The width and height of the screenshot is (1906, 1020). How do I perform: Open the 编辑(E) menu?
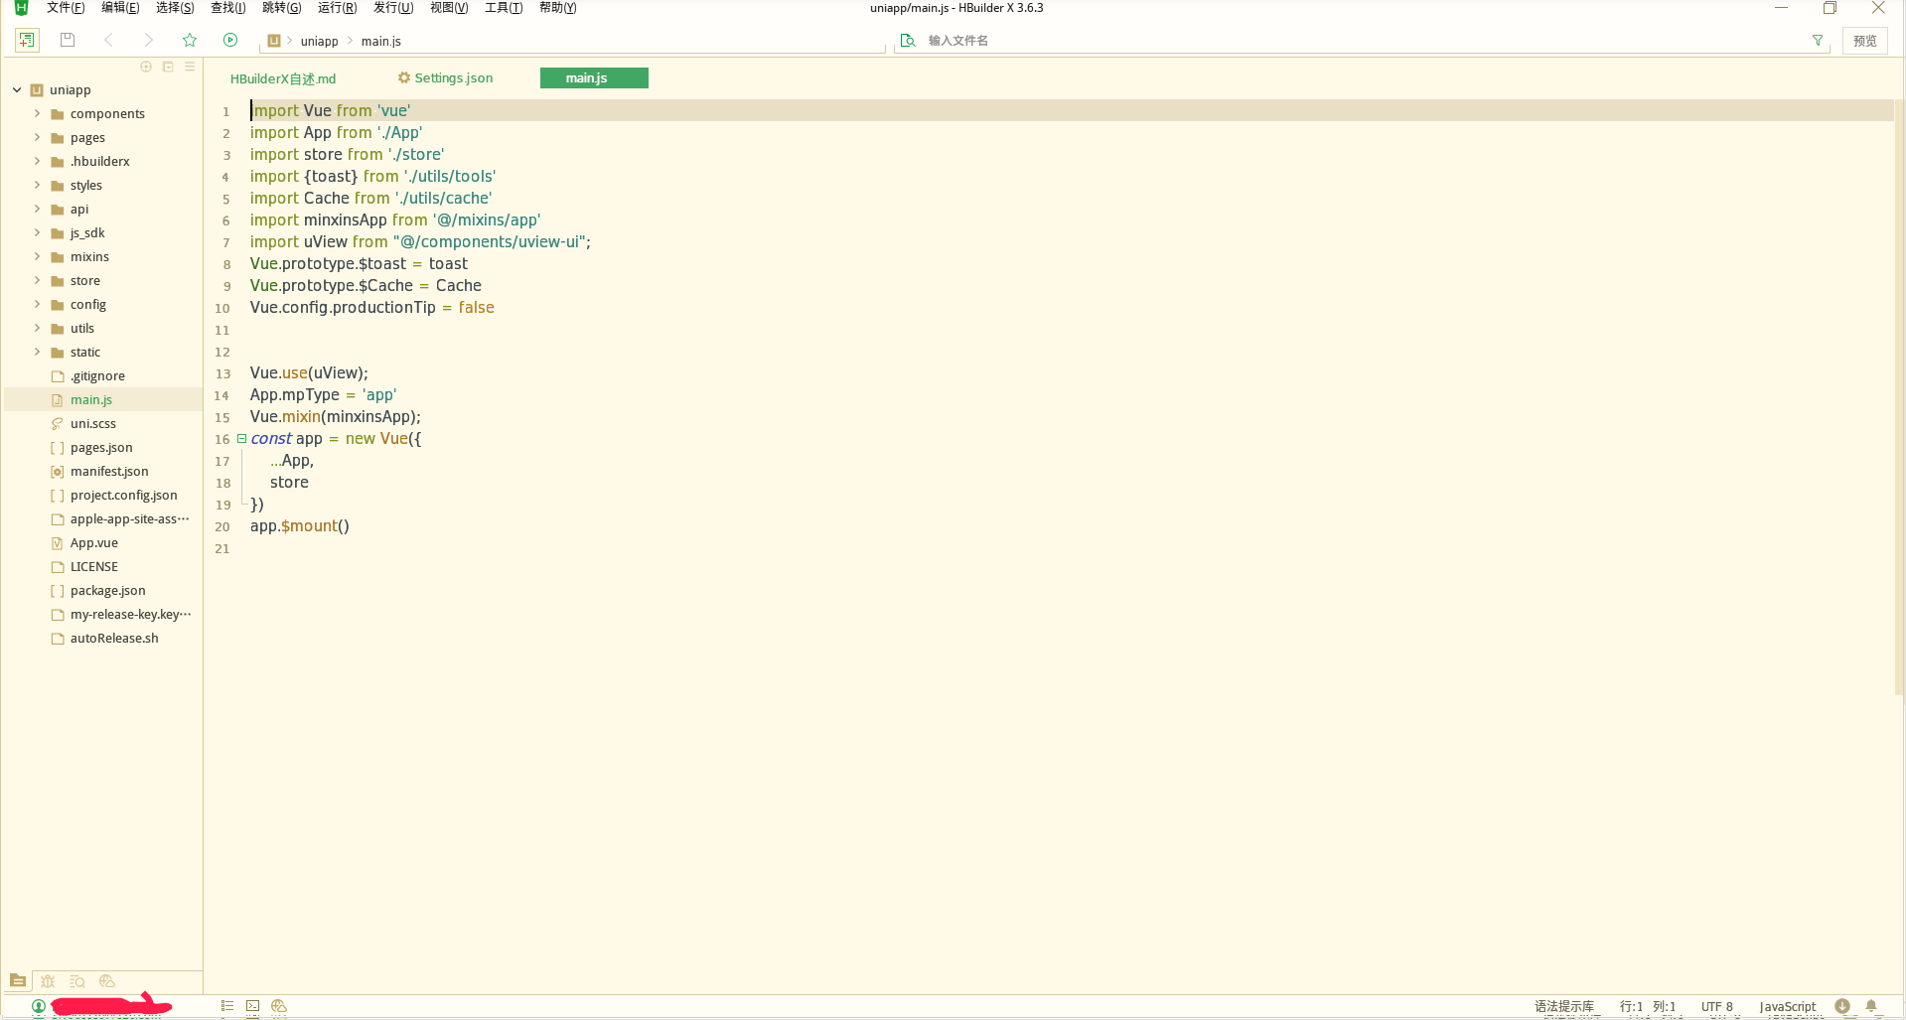point(120,8)
